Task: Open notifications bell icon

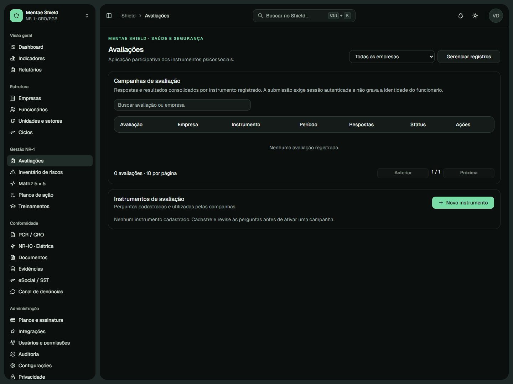Action: [461, 16]
